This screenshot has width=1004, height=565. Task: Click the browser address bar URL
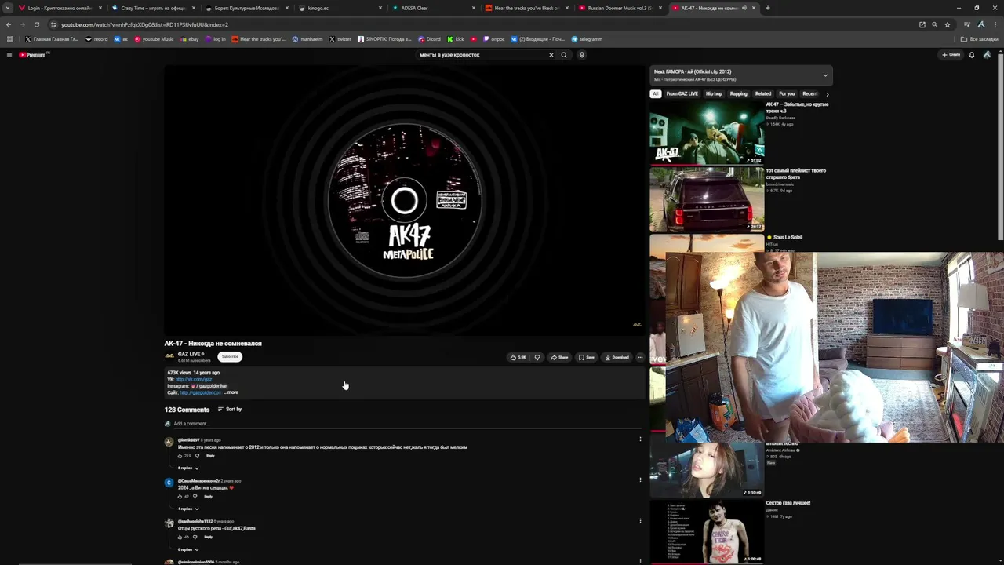(x=145, y=24)
